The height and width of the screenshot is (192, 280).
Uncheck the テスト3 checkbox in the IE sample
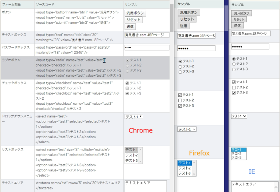coord(234,93)
